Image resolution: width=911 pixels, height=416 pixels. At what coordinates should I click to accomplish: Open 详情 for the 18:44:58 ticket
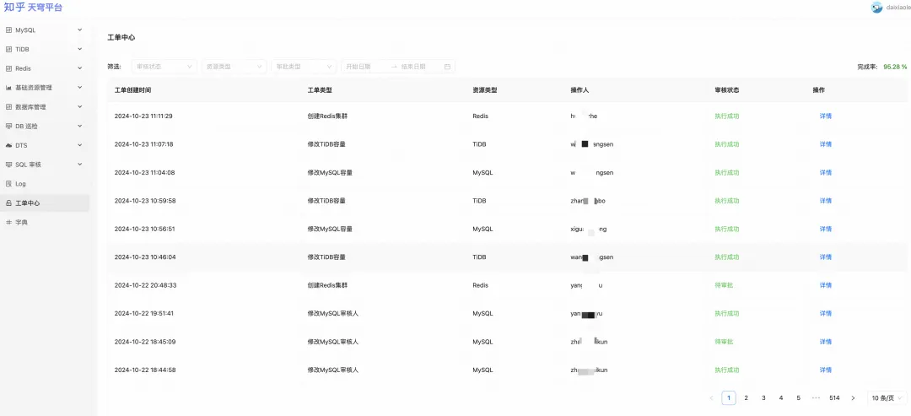[825, 370]
